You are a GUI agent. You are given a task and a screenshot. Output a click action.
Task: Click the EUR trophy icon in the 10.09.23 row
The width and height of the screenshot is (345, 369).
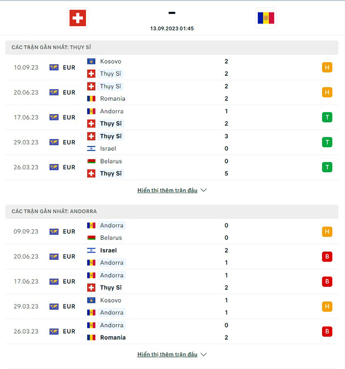coord(53,67)
